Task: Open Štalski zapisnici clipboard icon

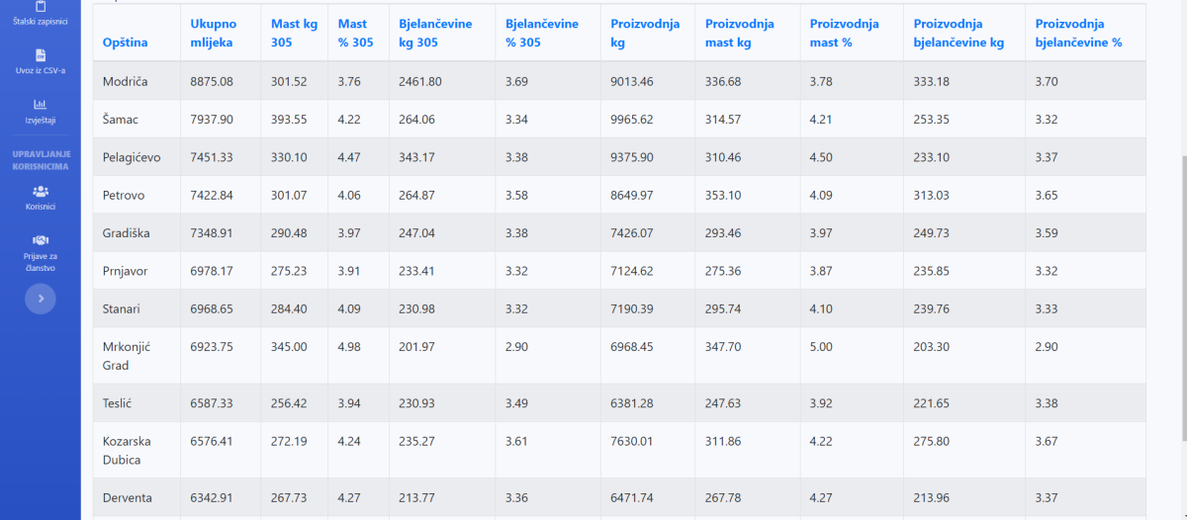Action: (x=41, y=6)
